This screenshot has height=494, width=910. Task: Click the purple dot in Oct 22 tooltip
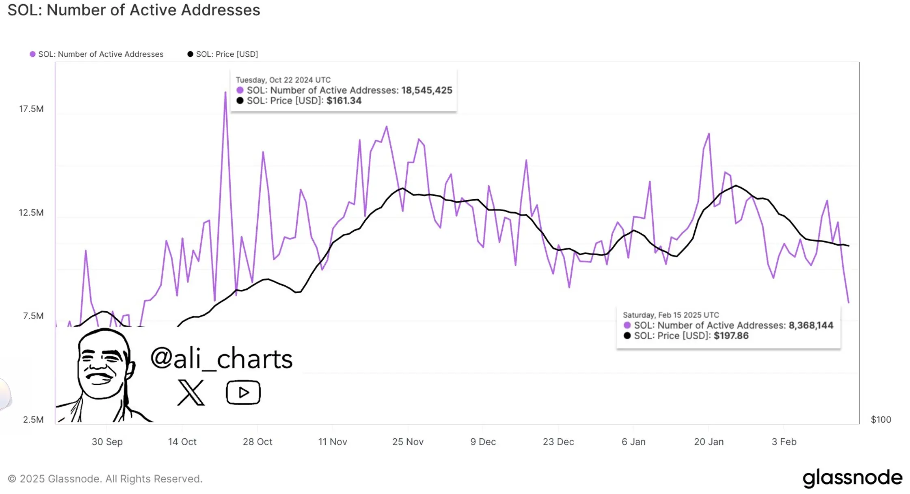tap(240, 90)
